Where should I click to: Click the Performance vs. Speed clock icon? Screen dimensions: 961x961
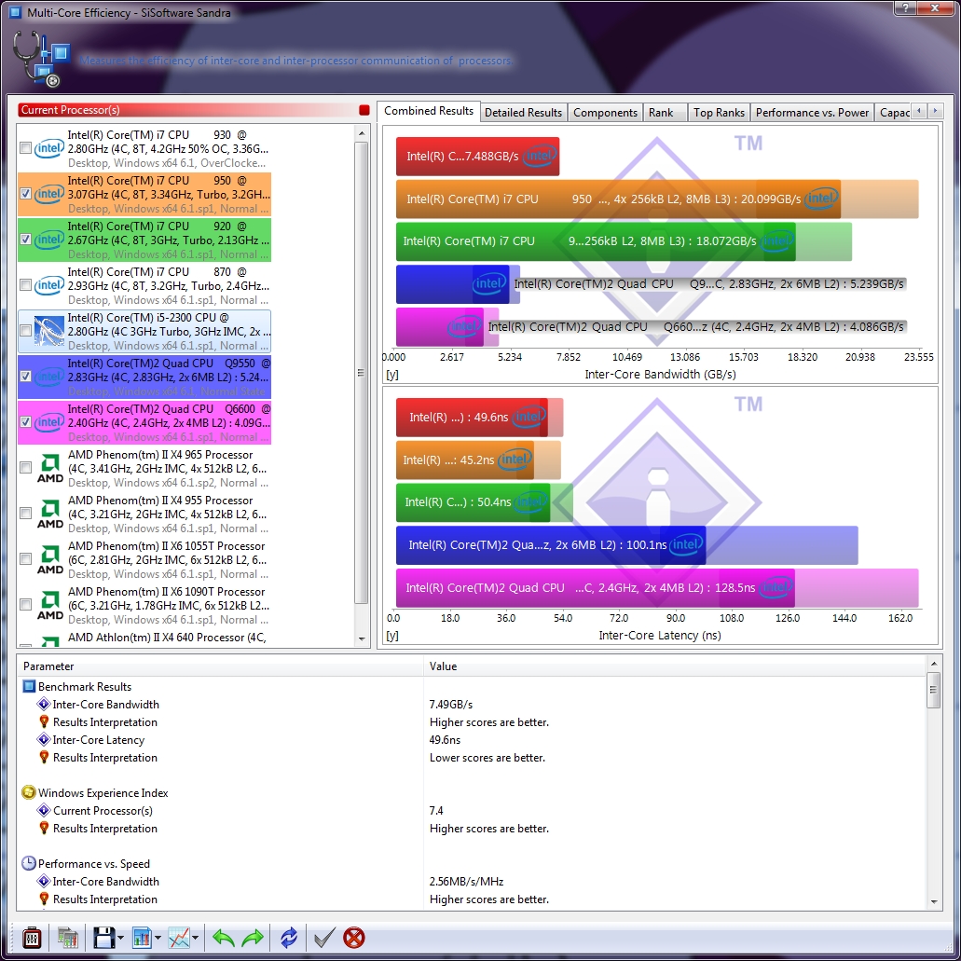(28, 863)
